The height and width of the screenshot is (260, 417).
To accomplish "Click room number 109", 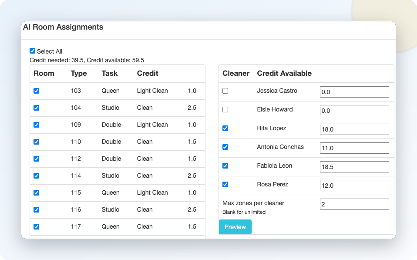I will (76, 125).
